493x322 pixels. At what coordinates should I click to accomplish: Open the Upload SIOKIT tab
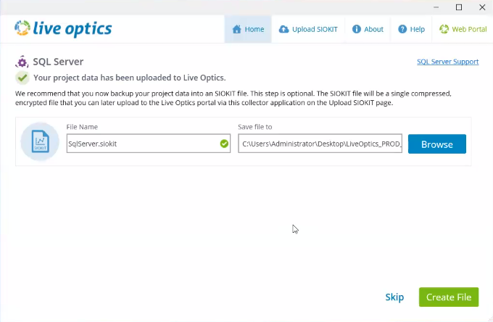308,30
